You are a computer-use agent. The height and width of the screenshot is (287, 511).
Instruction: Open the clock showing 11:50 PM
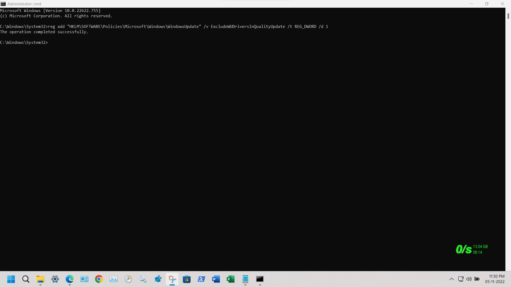(495, 279)
